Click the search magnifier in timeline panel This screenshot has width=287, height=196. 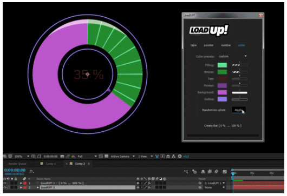(31, 172)
